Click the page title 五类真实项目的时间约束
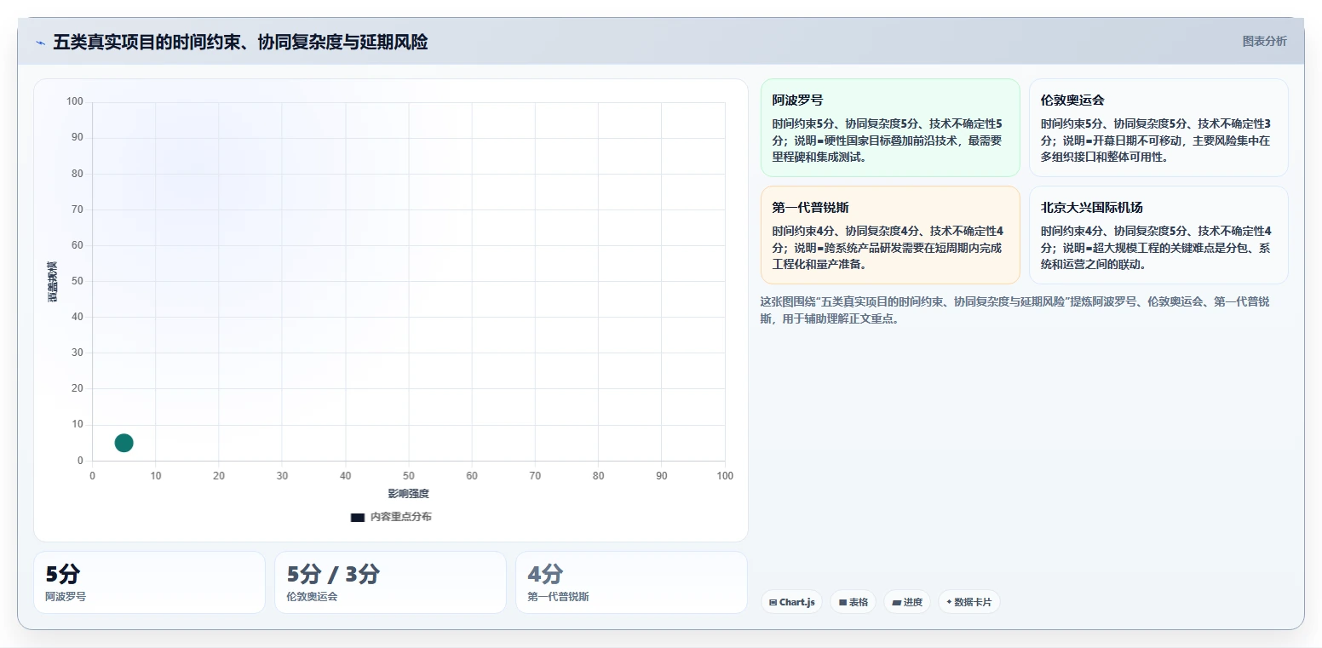1322x648 pixels. point(240,42)
